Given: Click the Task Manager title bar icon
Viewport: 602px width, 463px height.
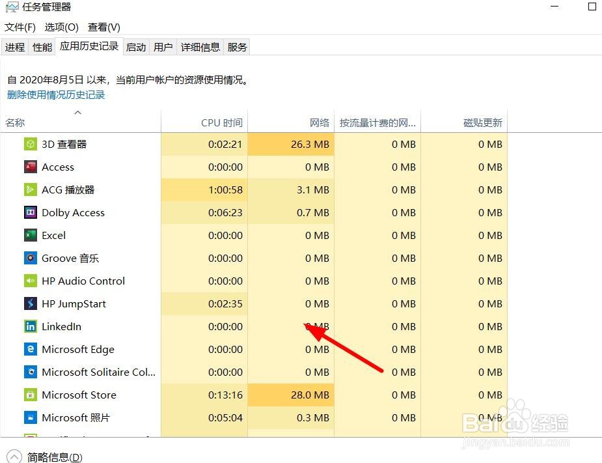Looking at the screenshot, I should [12, 7].
